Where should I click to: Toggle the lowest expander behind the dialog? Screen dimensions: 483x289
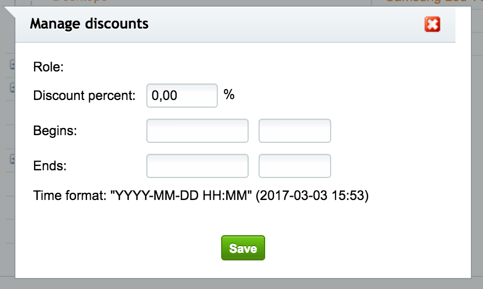click(13, 159)
